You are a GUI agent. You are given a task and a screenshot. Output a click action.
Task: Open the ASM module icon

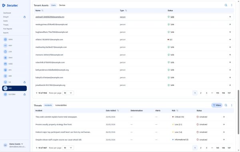pyautogui.click(x=5, y=45)
